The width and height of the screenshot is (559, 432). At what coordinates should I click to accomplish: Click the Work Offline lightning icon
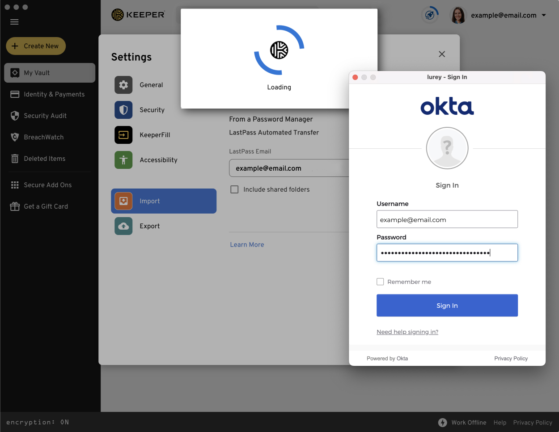click(x=442, y=423)
